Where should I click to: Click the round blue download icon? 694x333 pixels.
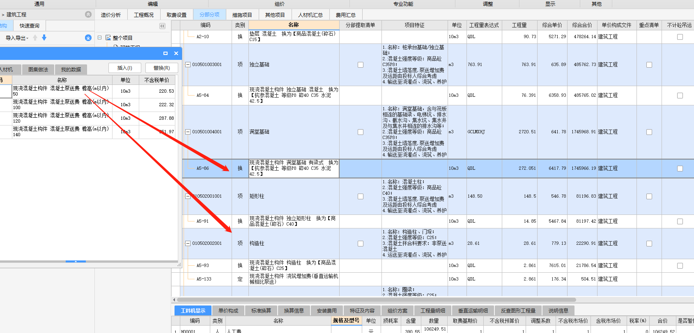[88, 38]
